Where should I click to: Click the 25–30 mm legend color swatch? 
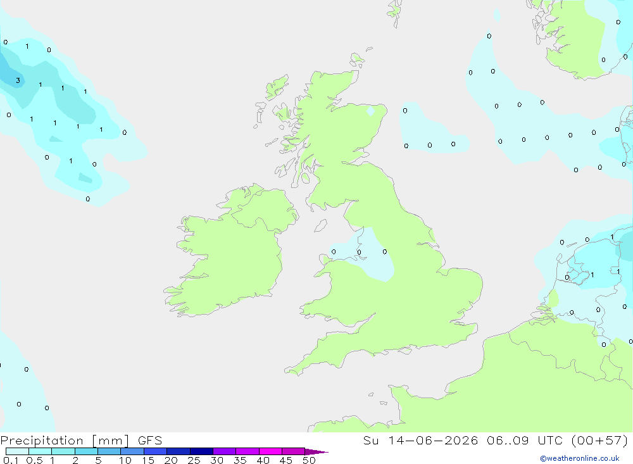[201, 451]
